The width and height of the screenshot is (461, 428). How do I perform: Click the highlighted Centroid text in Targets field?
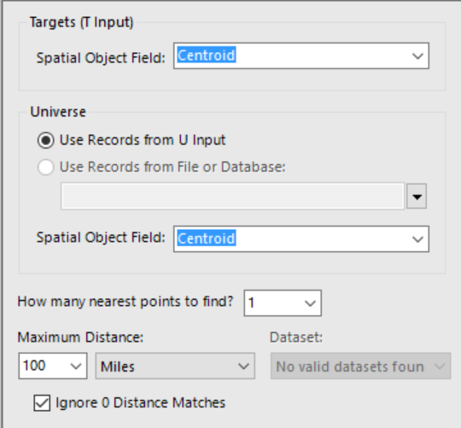pos(206,55)
